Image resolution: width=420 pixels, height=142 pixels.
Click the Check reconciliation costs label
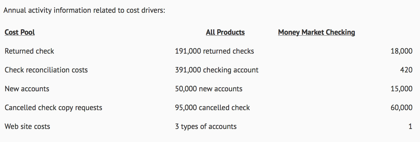tap(46, 70)
